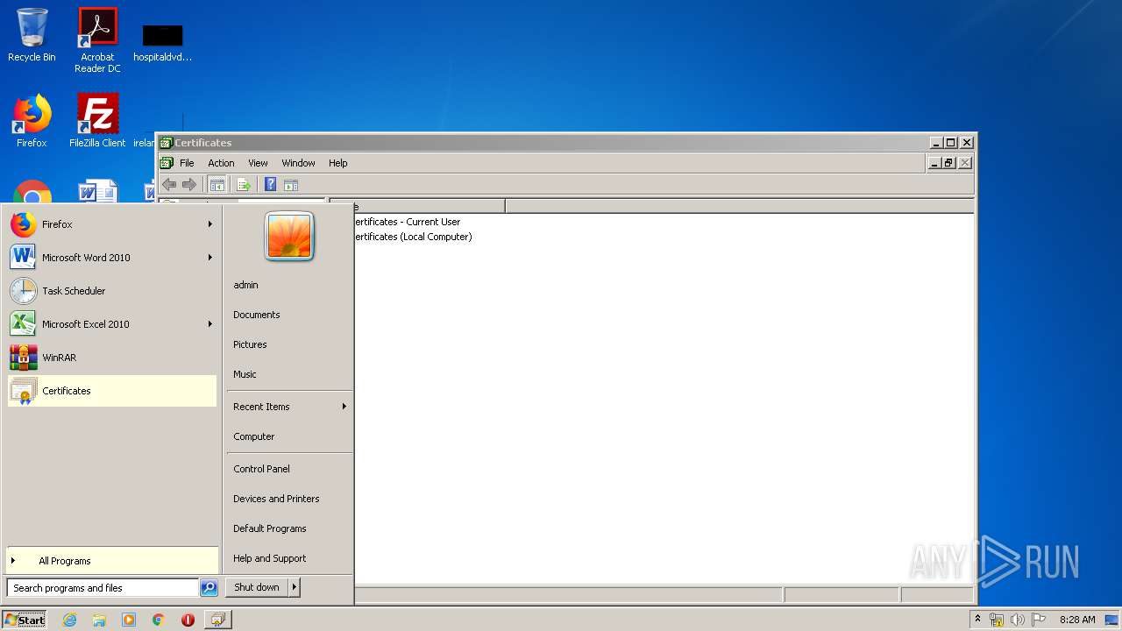Viewport: 1122px width, 631px height.
Task: Toggle Show/Hide Action Pane toolbar icon
Action: [x=291, y=185]
